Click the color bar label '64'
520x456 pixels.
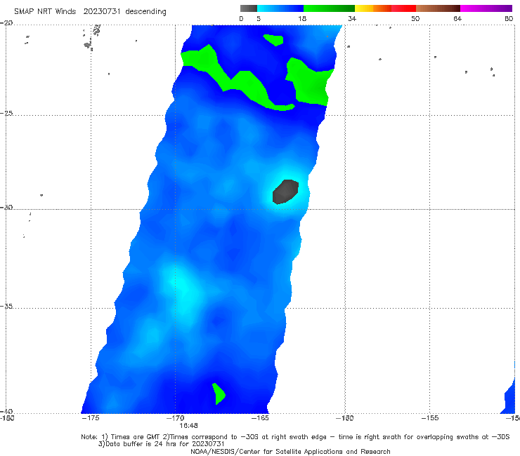point(457,19)
